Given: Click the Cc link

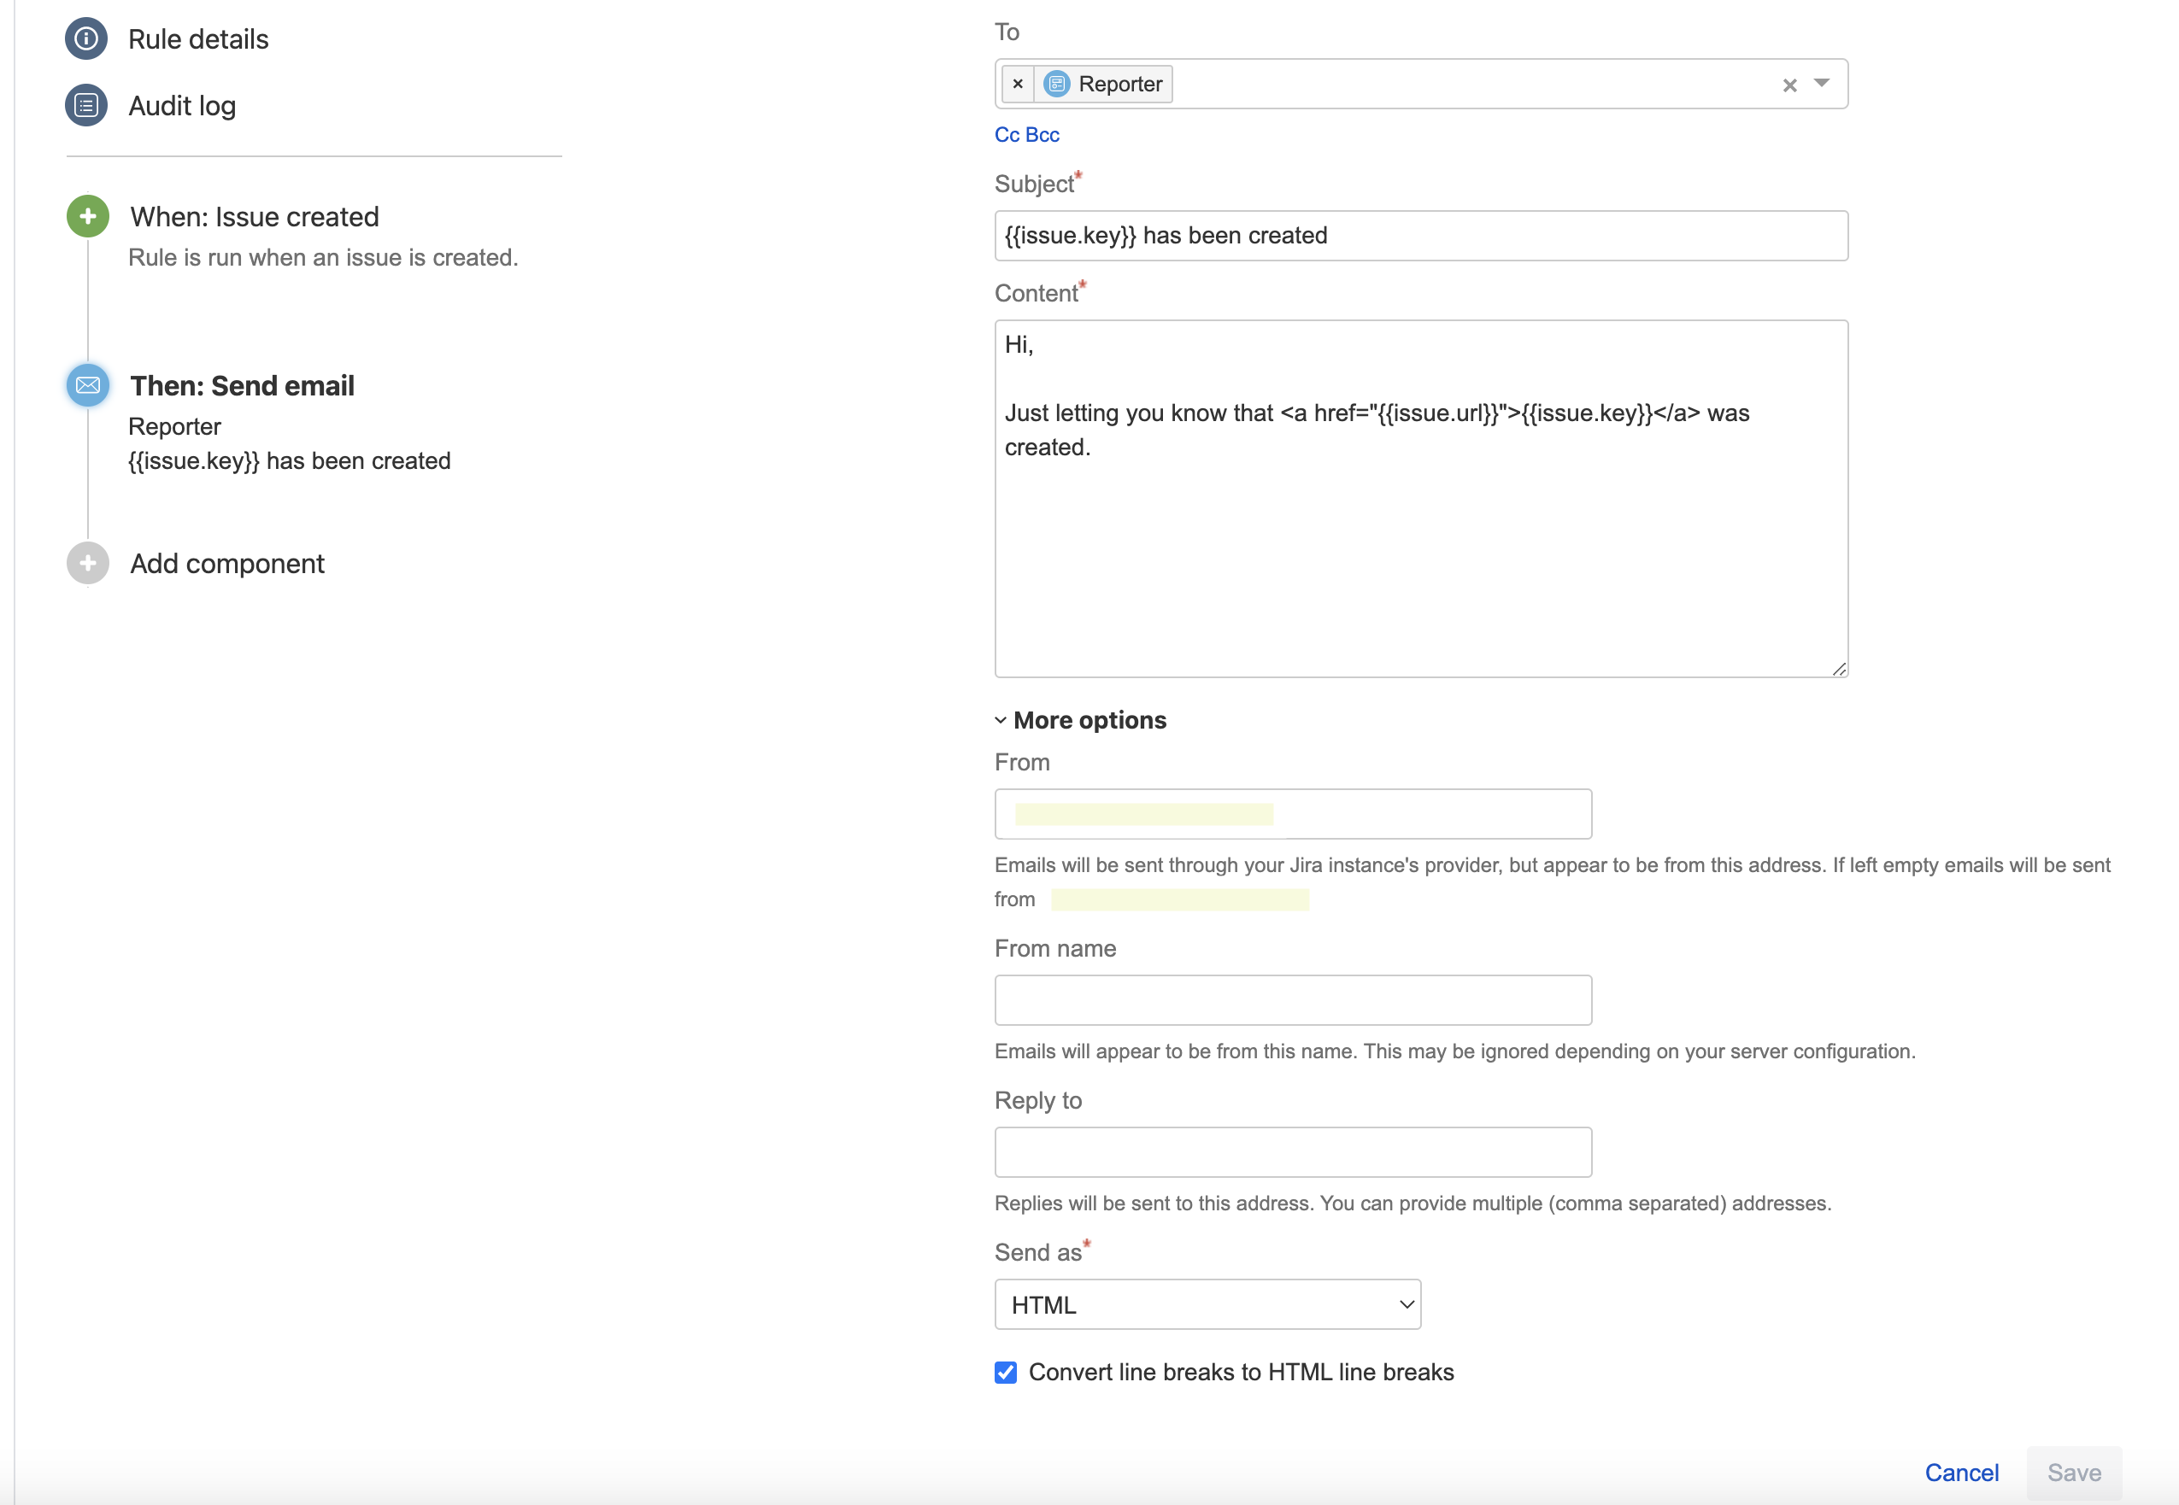Looking at the screenshot, I should click(x=1007, y=135).
